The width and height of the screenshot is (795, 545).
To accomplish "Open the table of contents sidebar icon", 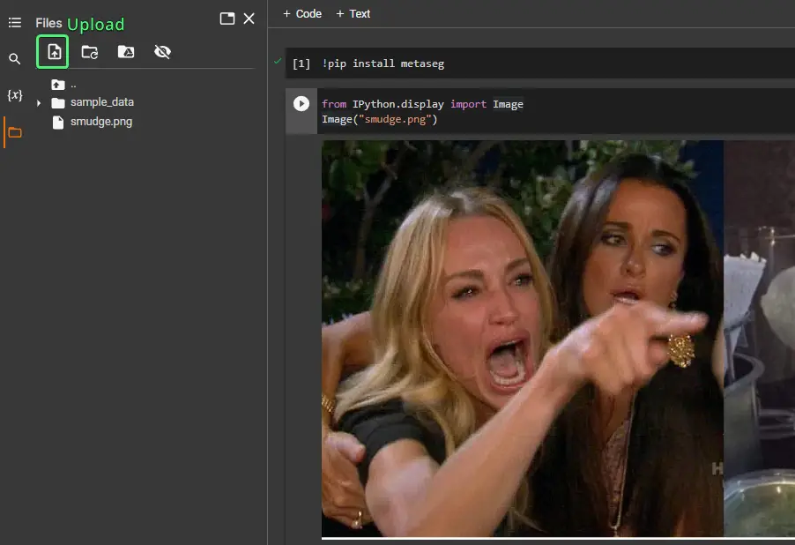I will pos(15,22).
